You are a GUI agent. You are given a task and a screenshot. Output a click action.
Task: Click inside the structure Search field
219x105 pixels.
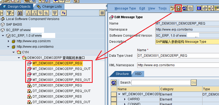(x=161, y=83)
